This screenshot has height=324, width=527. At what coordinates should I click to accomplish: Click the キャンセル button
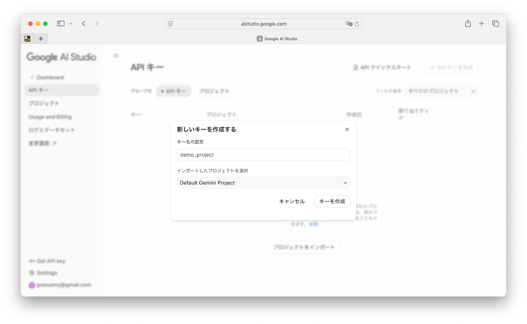coord(292,201)
